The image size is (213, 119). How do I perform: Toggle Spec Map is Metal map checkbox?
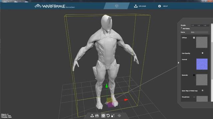pos(202,91)
